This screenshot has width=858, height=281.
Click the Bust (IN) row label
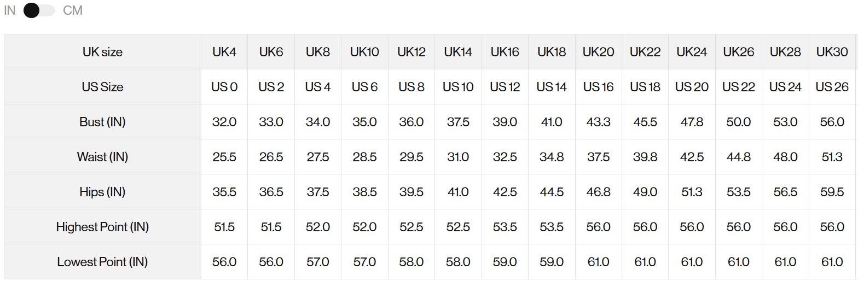pos(102,122)
